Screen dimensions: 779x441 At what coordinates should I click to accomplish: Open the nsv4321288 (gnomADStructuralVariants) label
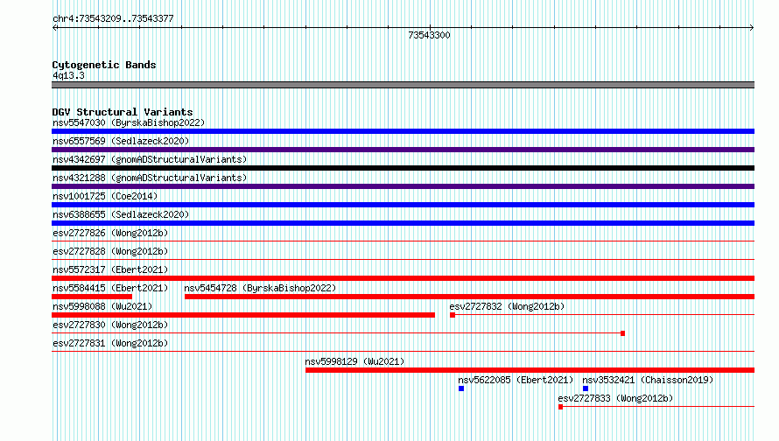(x=150, y=178)
